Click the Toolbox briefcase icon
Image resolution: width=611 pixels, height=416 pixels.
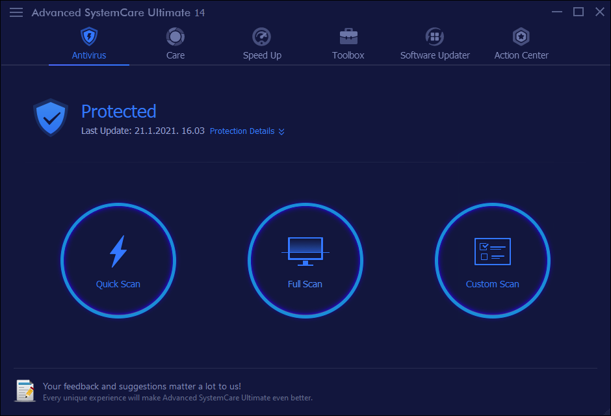click(348, 36)
